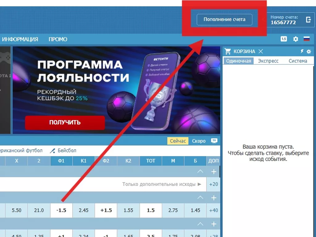Open settings gear in top navigation bar
The height and width of the screenshot is (237, 316).
295,39
